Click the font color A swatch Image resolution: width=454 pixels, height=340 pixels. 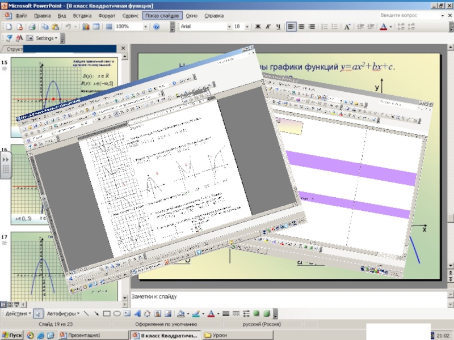384,27
